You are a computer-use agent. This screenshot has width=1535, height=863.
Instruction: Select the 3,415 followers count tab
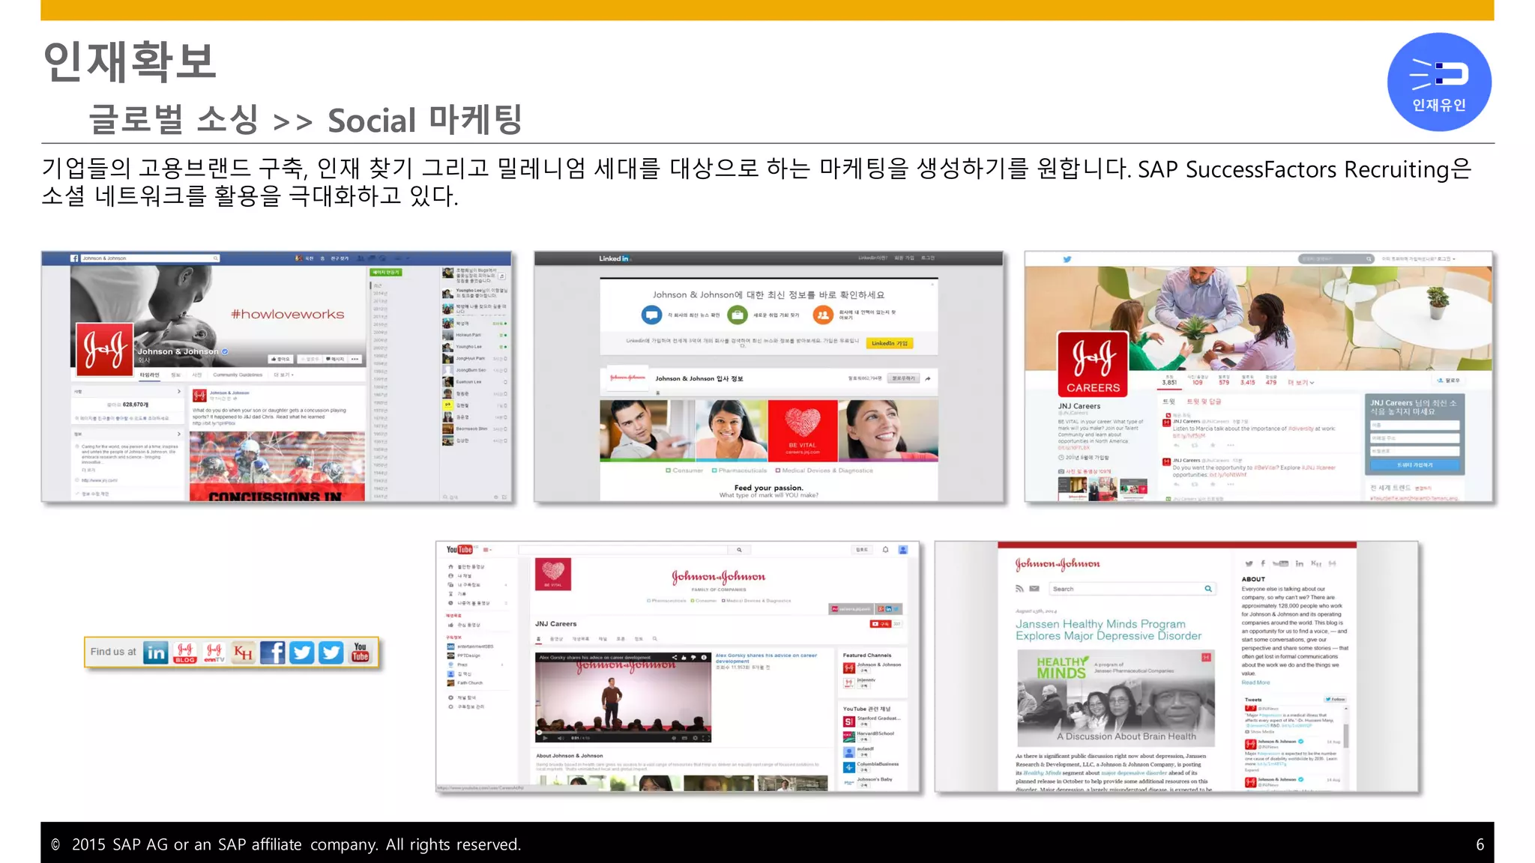pos(1247,380)
